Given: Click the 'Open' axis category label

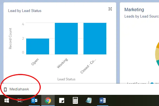Looking at the screenshot, I should (35, 62).
